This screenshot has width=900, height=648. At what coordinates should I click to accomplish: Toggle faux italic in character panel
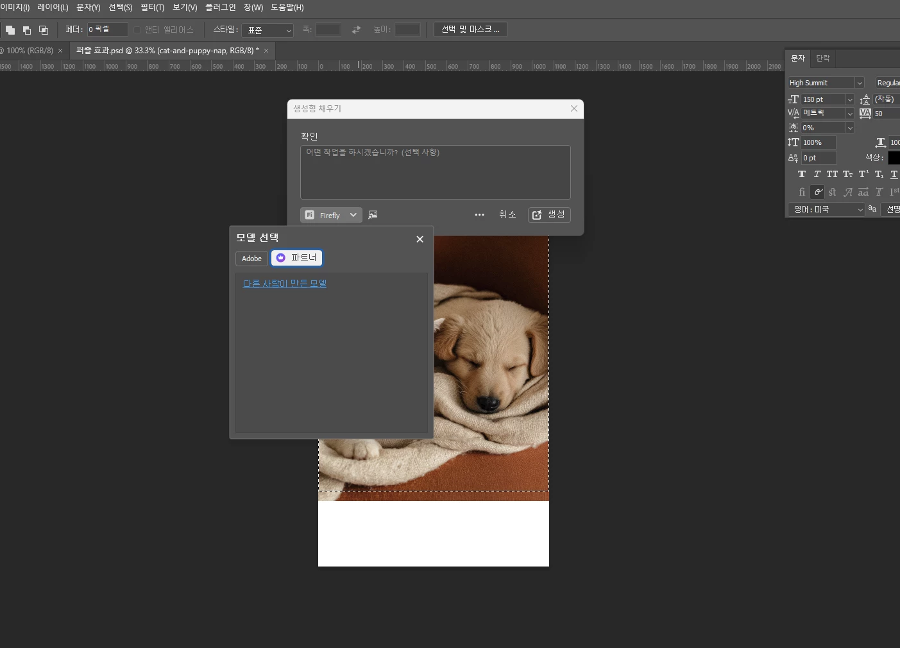[x=817, y=175]
